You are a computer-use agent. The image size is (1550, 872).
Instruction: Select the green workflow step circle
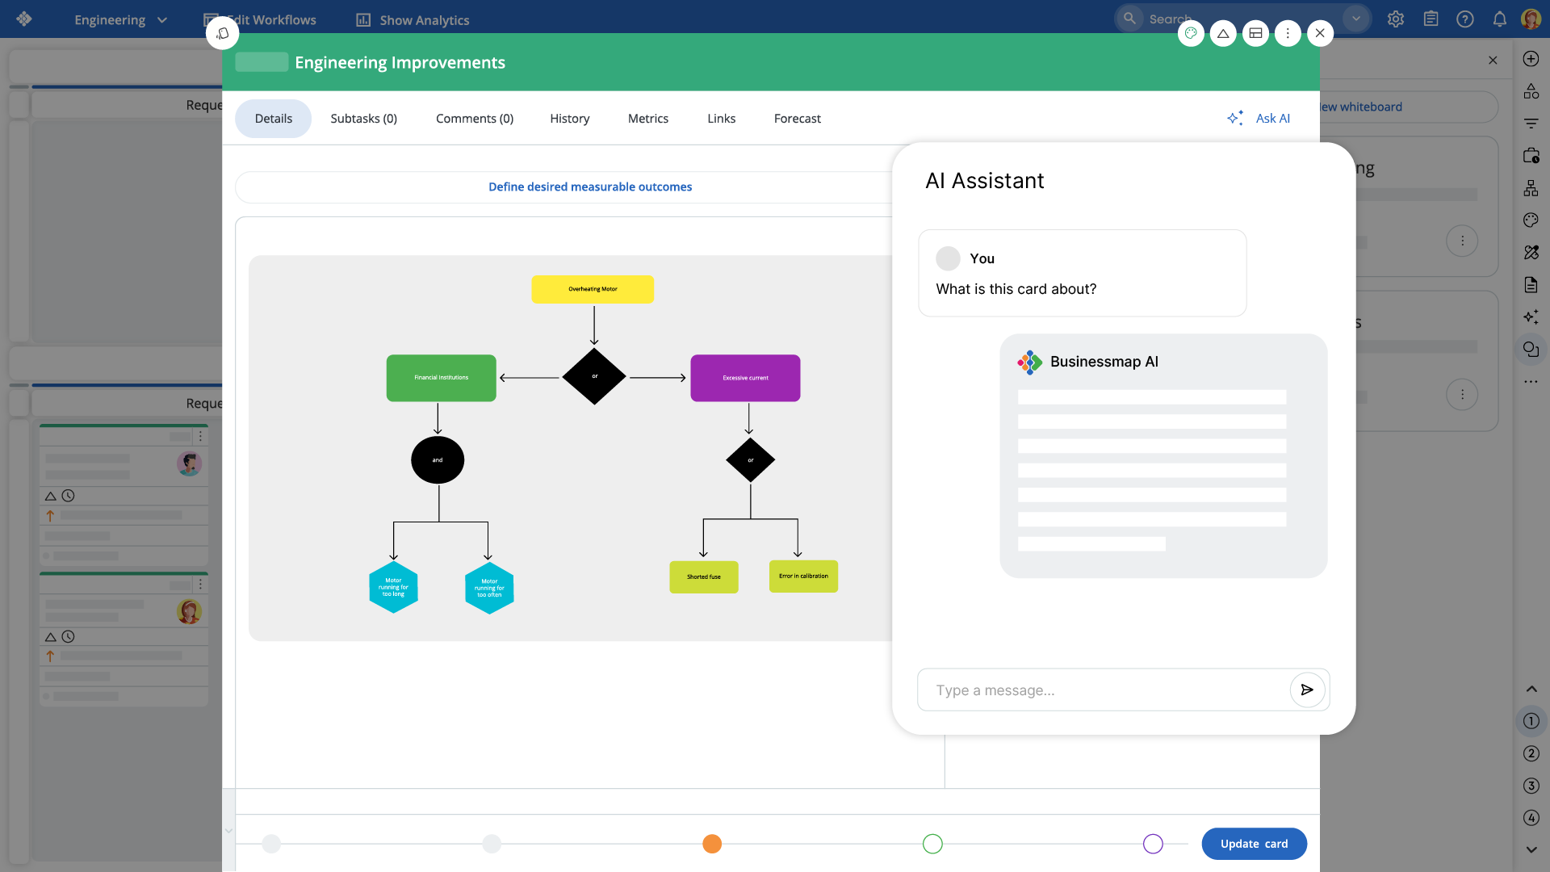click(932, 844)
